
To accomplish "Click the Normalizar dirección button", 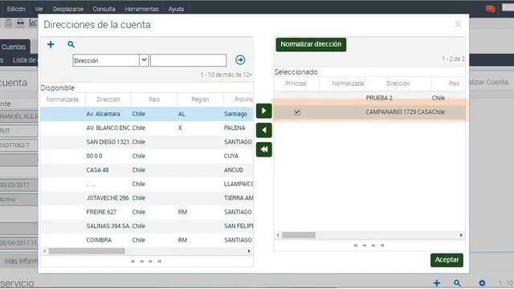I will tap(311, 44).
